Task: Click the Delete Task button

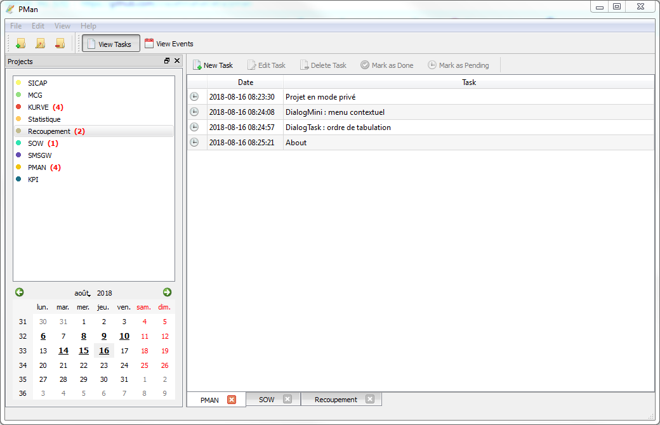Action: pyautogui.click(x=323, y=65)
